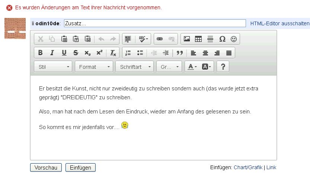The width and height of the screenshot is (310, 177).
Task: Insert a table into the message
Action: [x=198, y=39]
